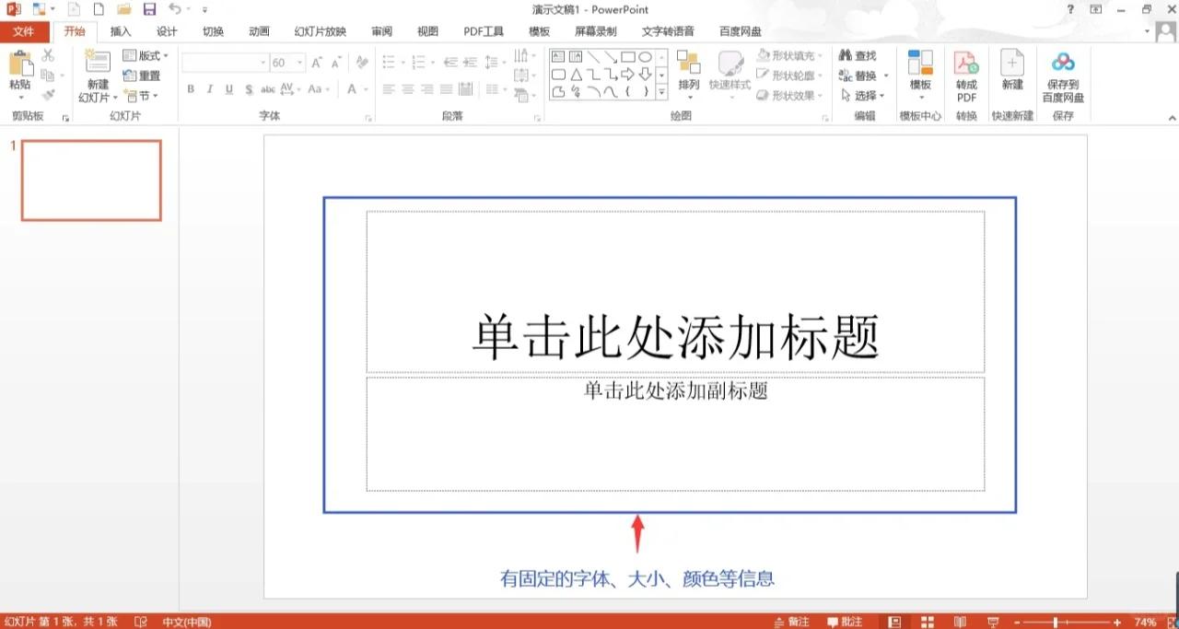
Task: Expand the 版式 layout dropdown
Action: click(x=146, y=56)
